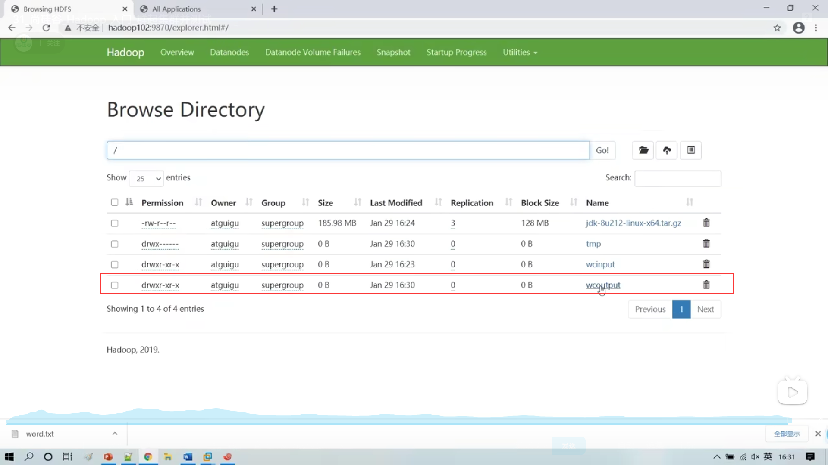Click the Search input box
The height and width of the screenshot is (465, 828).
[677, 178]
